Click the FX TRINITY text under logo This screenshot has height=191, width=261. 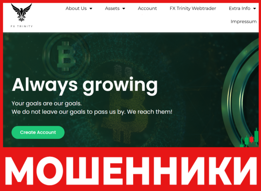coord(22,26)
